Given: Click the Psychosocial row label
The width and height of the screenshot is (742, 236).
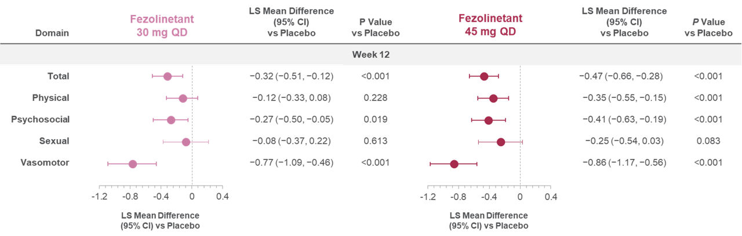Looking at the screenshot, I should (41, 119).
